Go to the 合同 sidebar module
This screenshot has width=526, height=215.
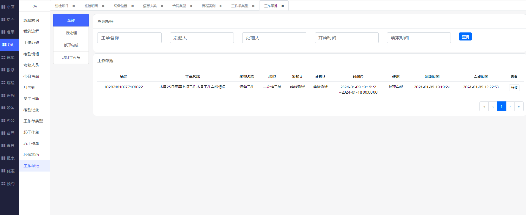pos(9,133)
